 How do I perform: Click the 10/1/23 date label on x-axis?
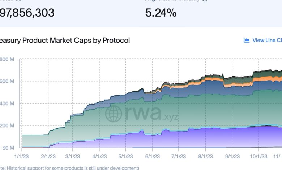coord(258,156)
